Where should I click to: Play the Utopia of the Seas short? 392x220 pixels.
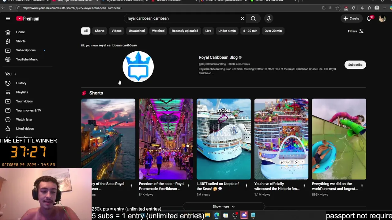(x=224, y=139)
